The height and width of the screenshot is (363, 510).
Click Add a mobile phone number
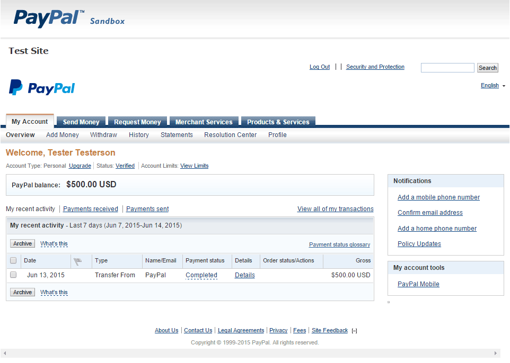pos(438,197)
